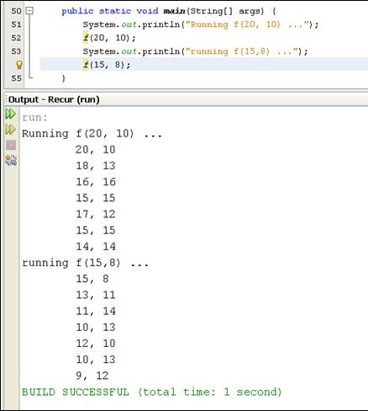Click the output line reading 9, 12
This screenshot has width=368, height=411.
(92, 376)
